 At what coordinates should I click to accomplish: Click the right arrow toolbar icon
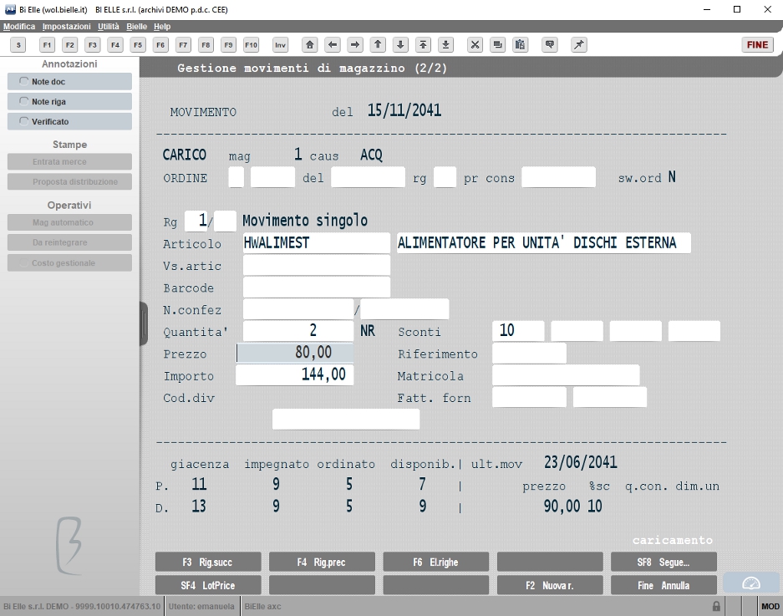coord(355,45)
